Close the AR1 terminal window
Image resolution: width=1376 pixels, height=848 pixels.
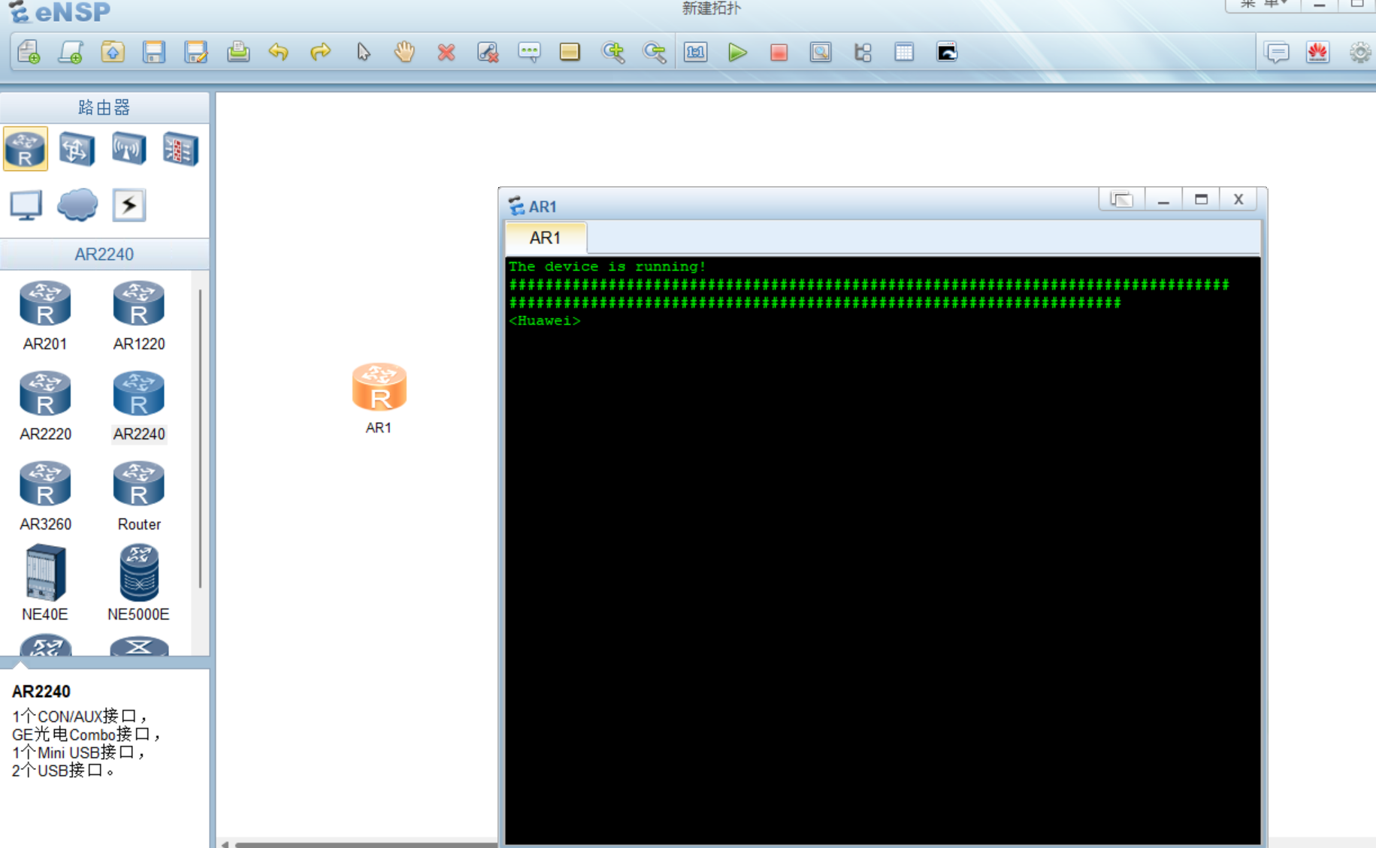(x=1238, y=200)
